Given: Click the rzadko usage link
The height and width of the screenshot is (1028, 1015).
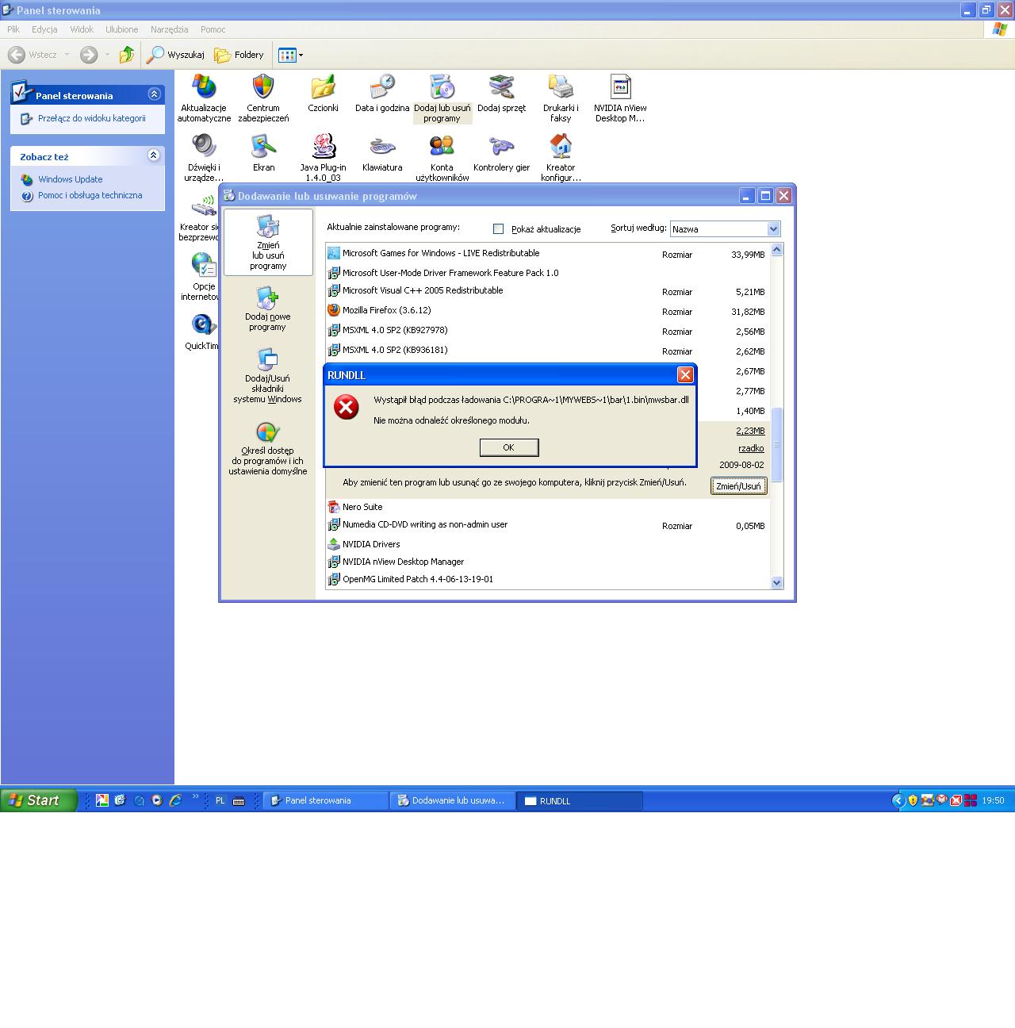Looking at the screenshot, I should tap(751, 449).
